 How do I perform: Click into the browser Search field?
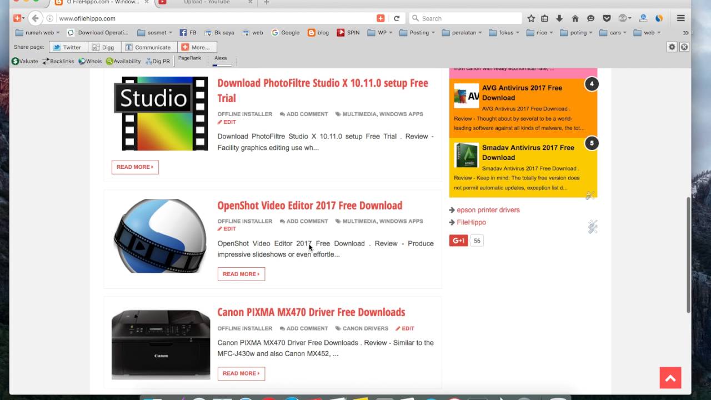465,18
